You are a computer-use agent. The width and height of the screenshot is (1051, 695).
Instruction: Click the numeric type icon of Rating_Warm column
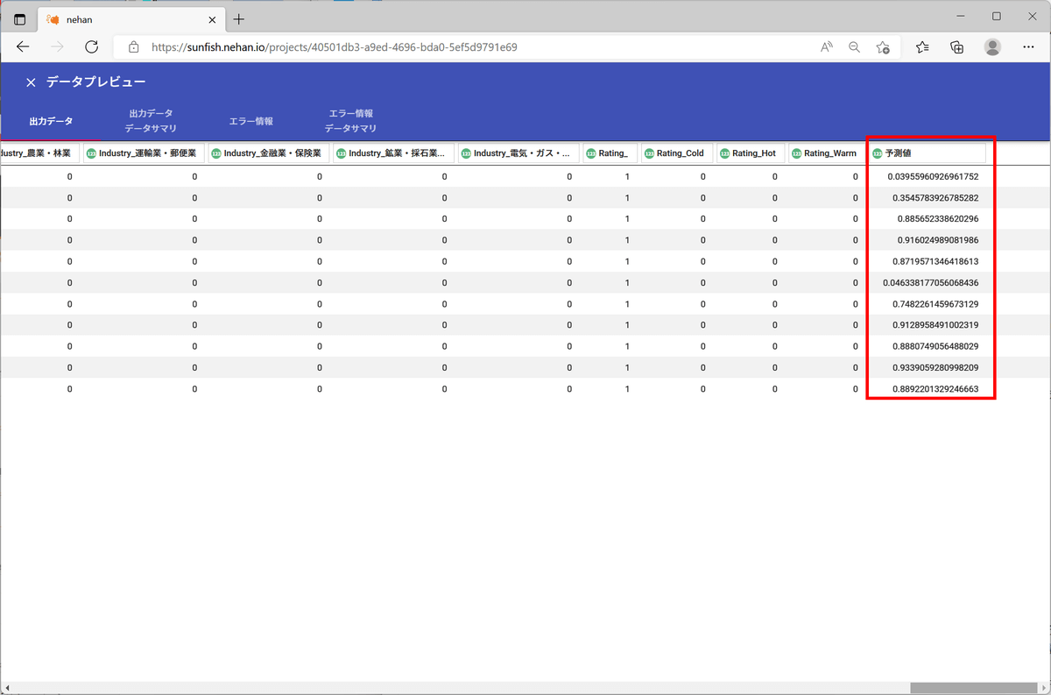click(796, 153)
